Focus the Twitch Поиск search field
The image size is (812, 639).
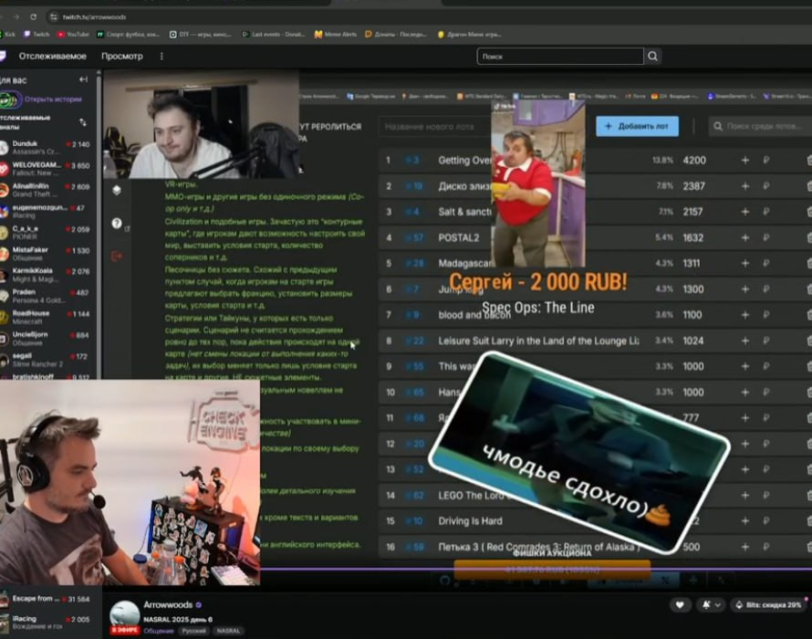560,56
